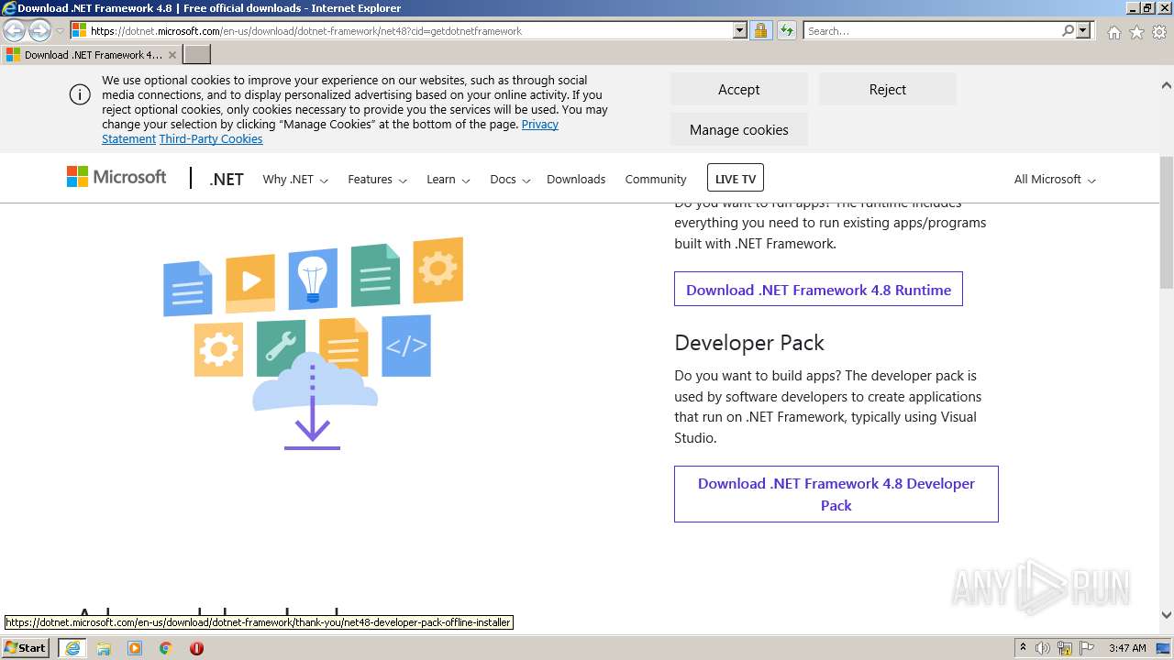Click the URL address field
Image resolution: width=1174 pixels, height=660 pixels.
[x=411, y=30]
